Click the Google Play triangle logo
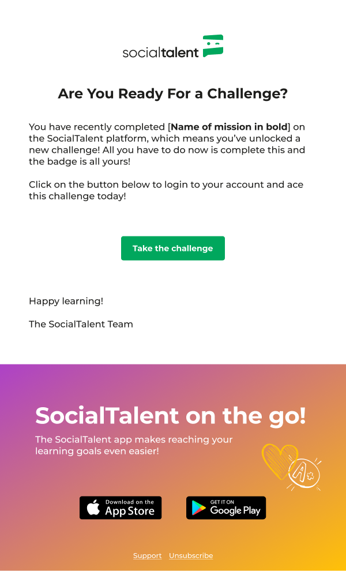This screenshot has height=571, width=346. pos(199,508)
